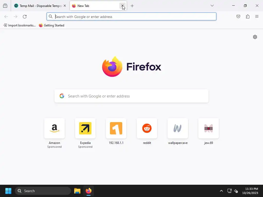263x197 pixels.
Task: Close the Temp Mail tab
Action: (x=65, y=6)
